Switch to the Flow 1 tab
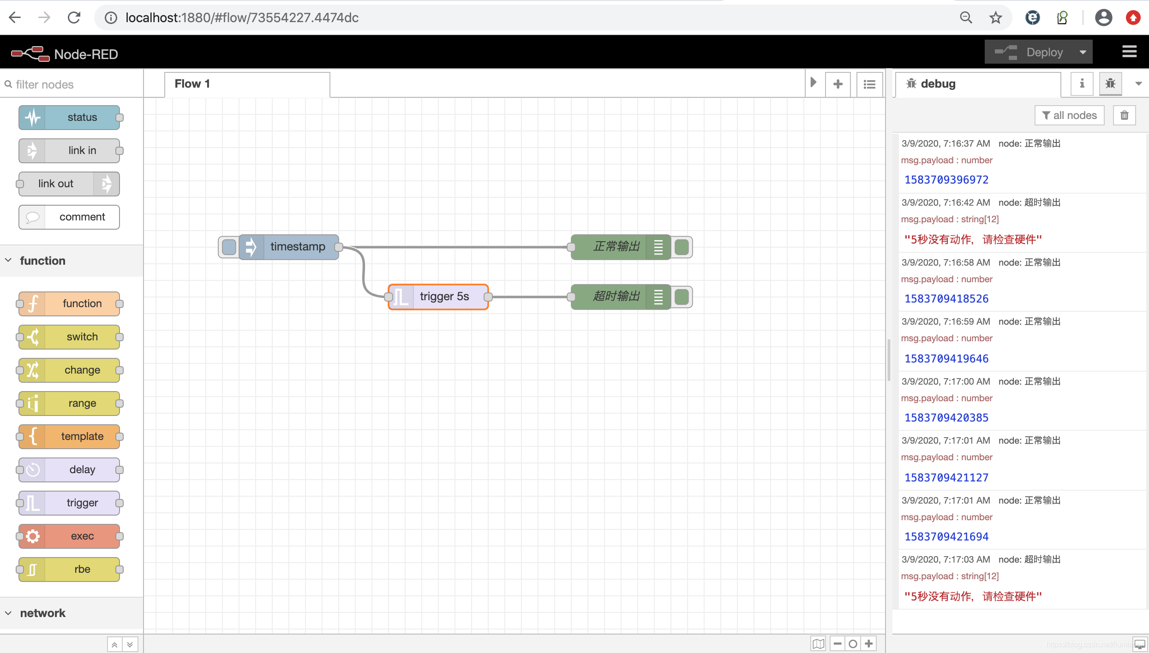 [x=191, y=83]
